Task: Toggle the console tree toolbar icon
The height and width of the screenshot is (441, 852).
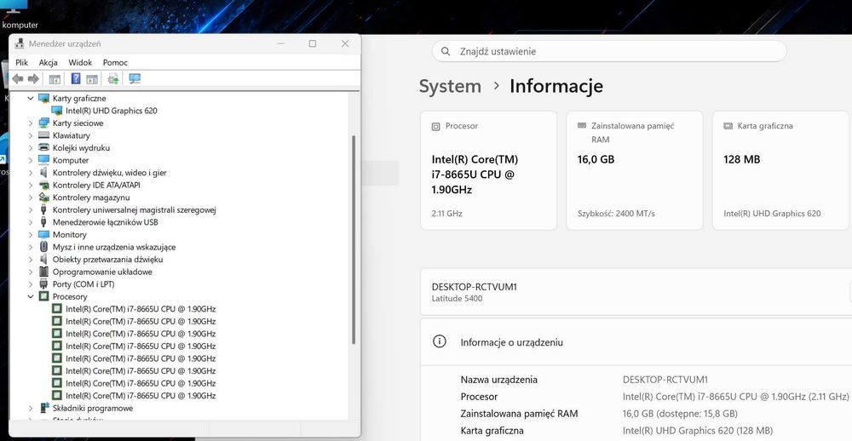Action: click(x=55, y=78)
